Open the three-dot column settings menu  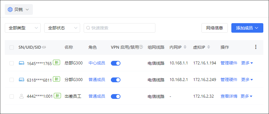click(256, 47)
